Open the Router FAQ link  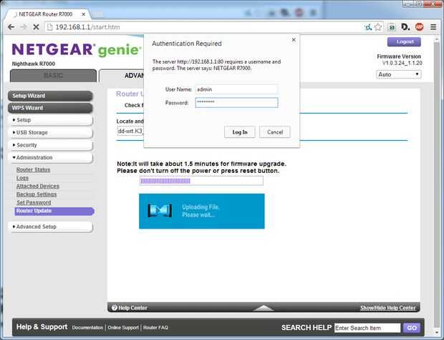155,328
